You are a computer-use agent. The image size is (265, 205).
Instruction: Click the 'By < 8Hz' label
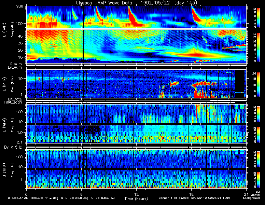[13, 147]
